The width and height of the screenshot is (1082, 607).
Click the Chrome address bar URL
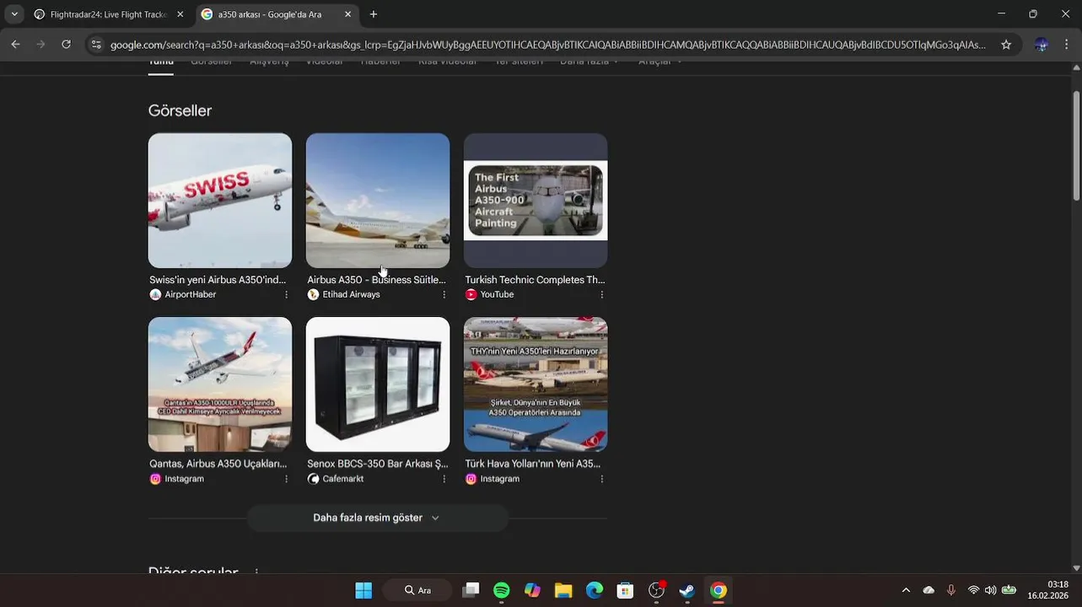(x=548, y=45)
